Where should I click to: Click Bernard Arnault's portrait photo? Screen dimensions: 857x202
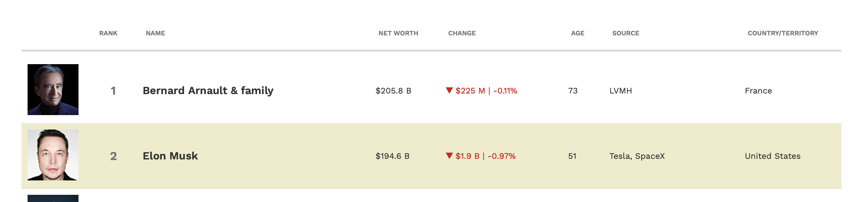pyautogui.click(x=53, y=90)
